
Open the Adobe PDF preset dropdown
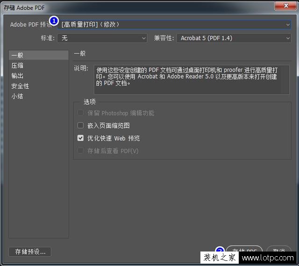tap(174, 25)
